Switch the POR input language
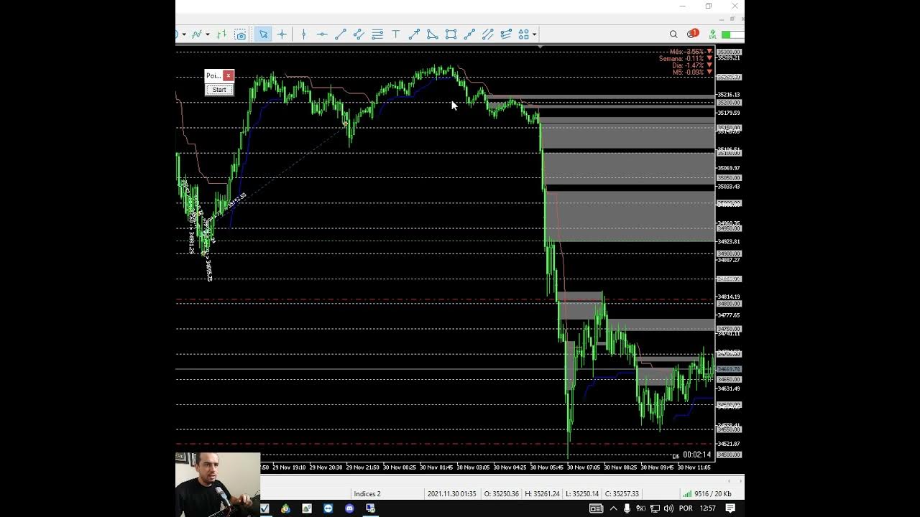The image size is (920, 517). 686,508
